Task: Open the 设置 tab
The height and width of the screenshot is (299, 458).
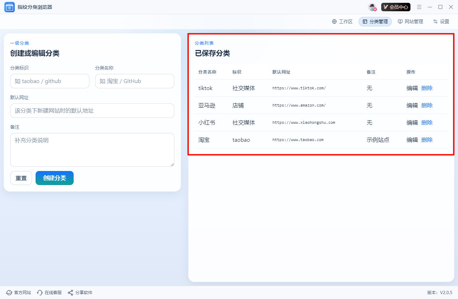Action: coord(441,21)
